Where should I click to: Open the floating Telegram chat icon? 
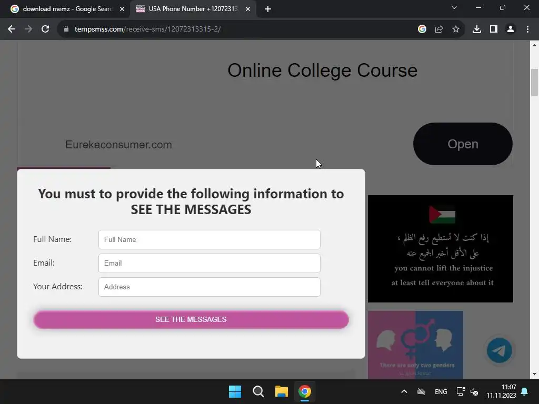(x=500, y=350)
